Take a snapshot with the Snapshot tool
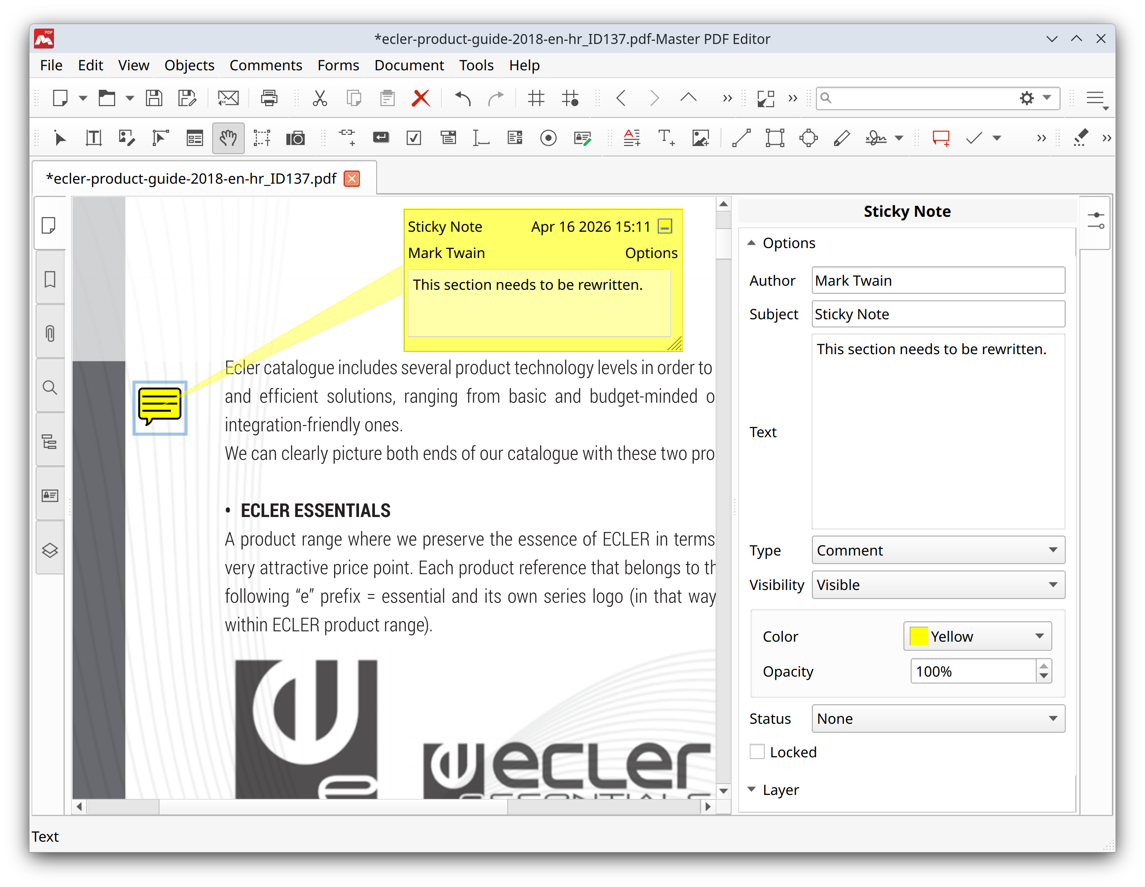This screenshot has width=1145, height=887. point(296,137)
